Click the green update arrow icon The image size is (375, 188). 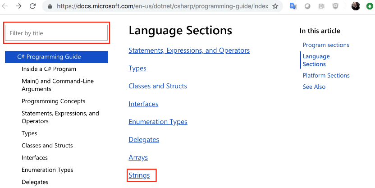point(370,6)
